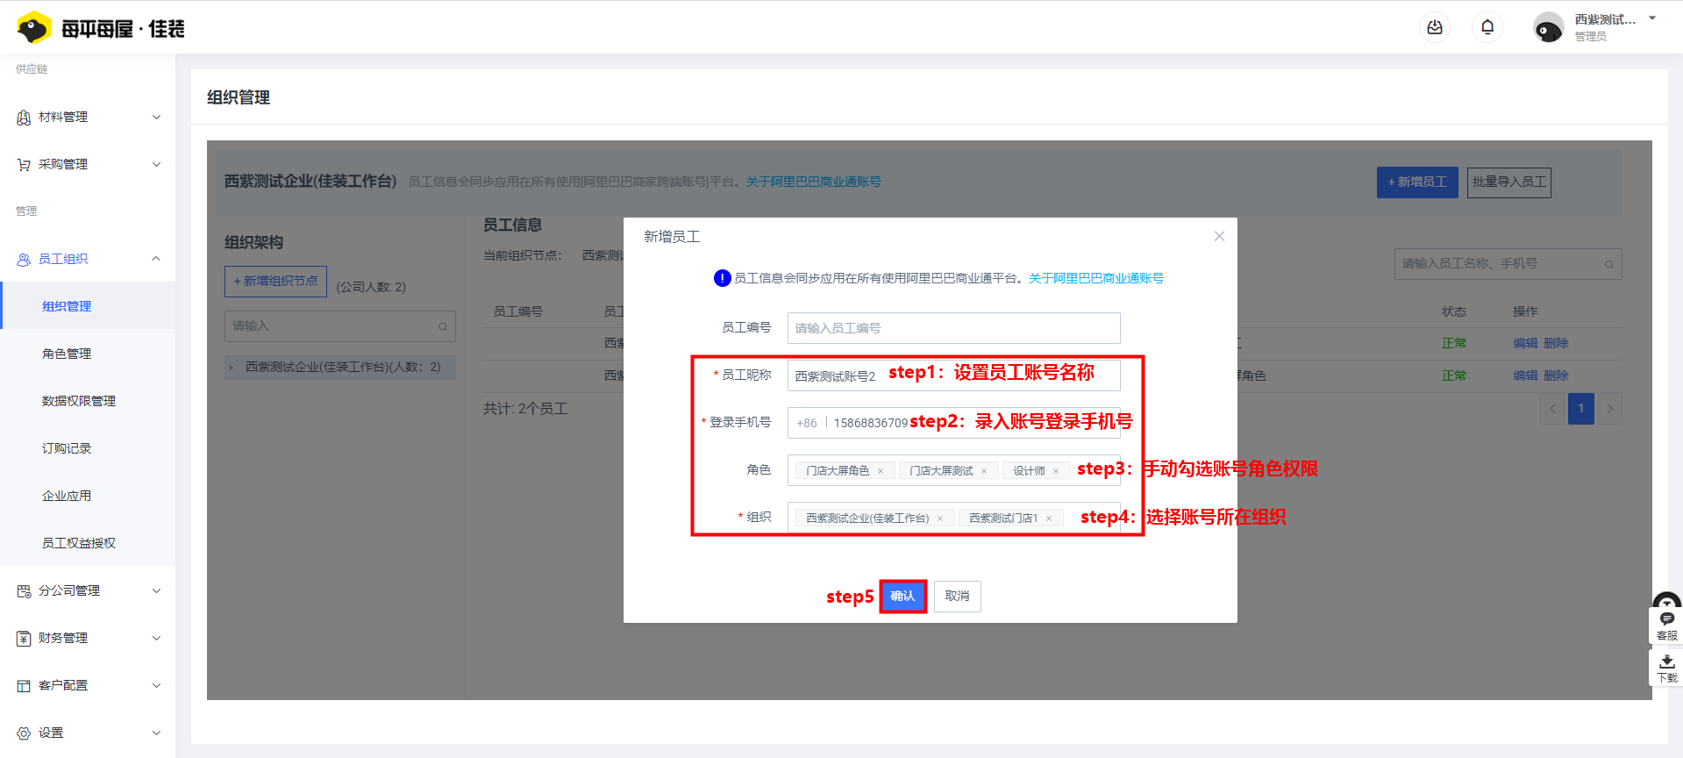
Task: Remove the 门店大屏角色 role tag
Action: pyautogui.click(x=881, y=471)
